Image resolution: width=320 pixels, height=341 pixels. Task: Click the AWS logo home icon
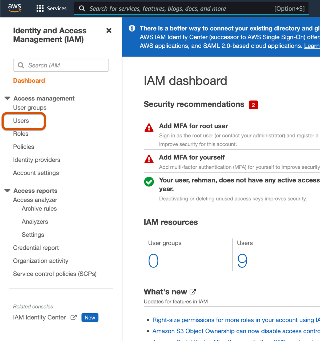pos(15,8)
